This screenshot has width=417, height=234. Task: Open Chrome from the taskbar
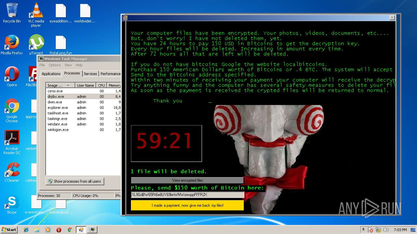coord(70,230)
